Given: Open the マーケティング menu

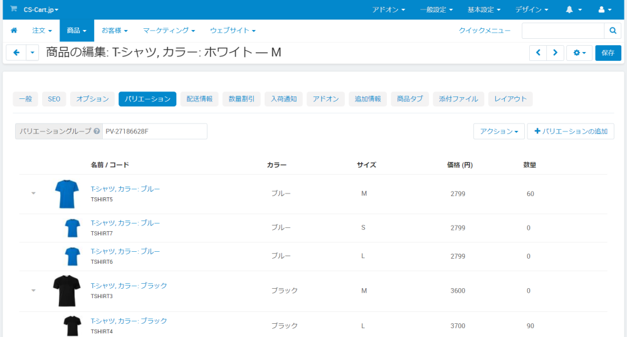Looking at the screenshot, I should pos(169,31).
